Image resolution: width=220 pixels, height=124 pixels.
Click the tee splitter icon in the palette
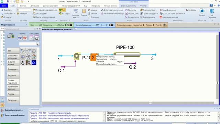tap(28, 51)
